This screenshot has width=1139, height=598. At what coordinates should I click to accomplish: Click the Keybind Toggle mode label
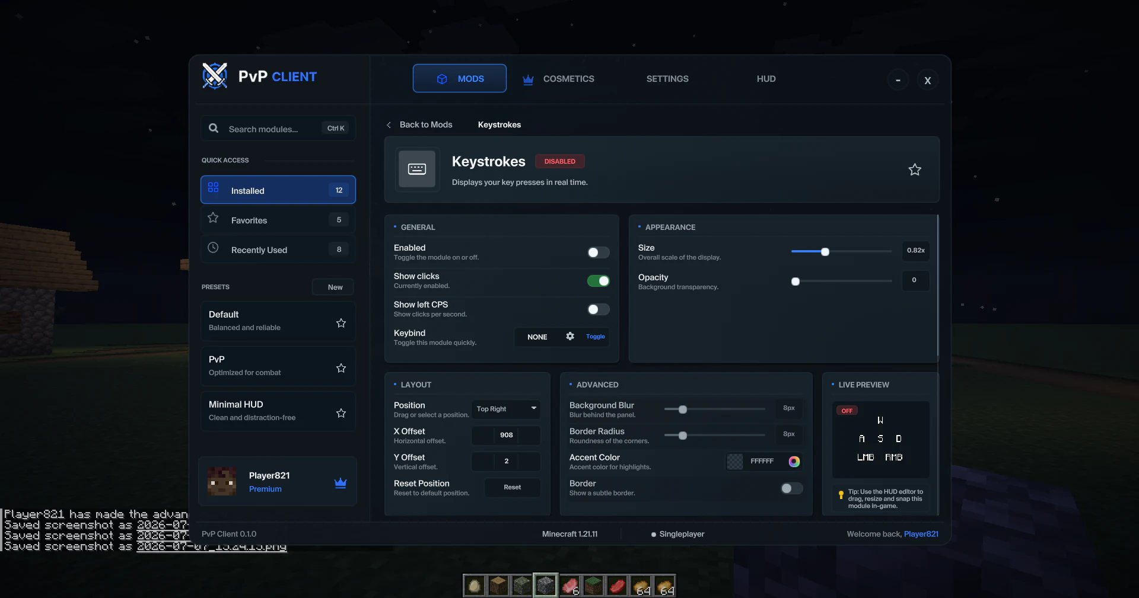pyautogui.click(x=596, y=337)
